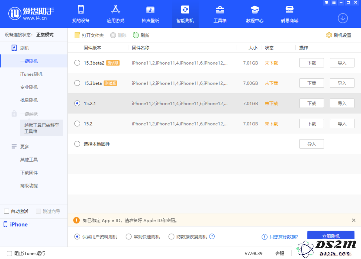The width and height of the screenshot is (361, 259).
Task: Switch to 爱思商城 tab
Action: point(289,14)
